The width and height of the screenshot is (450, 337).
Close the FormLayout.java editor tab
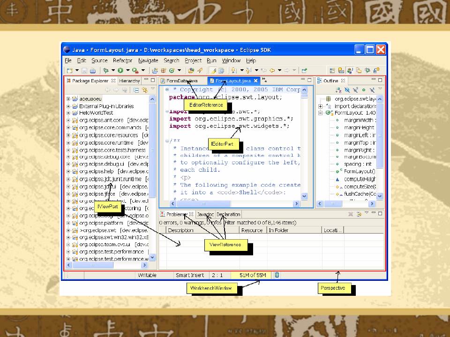pos(256,81)
